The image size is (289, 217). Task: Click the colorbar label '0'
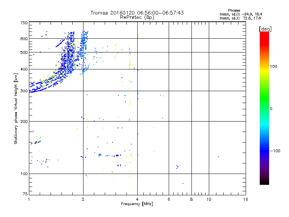(x=271, y=109)
